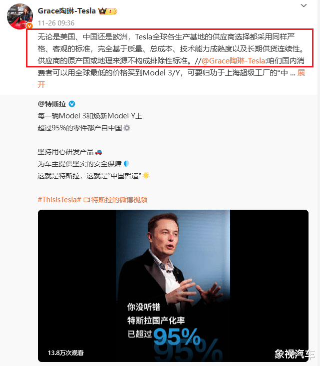The width and height of the screenshot is (320, 366).
Task: Open 特斯拉的微博视频 video link
Action: click(x=119, y=200)
